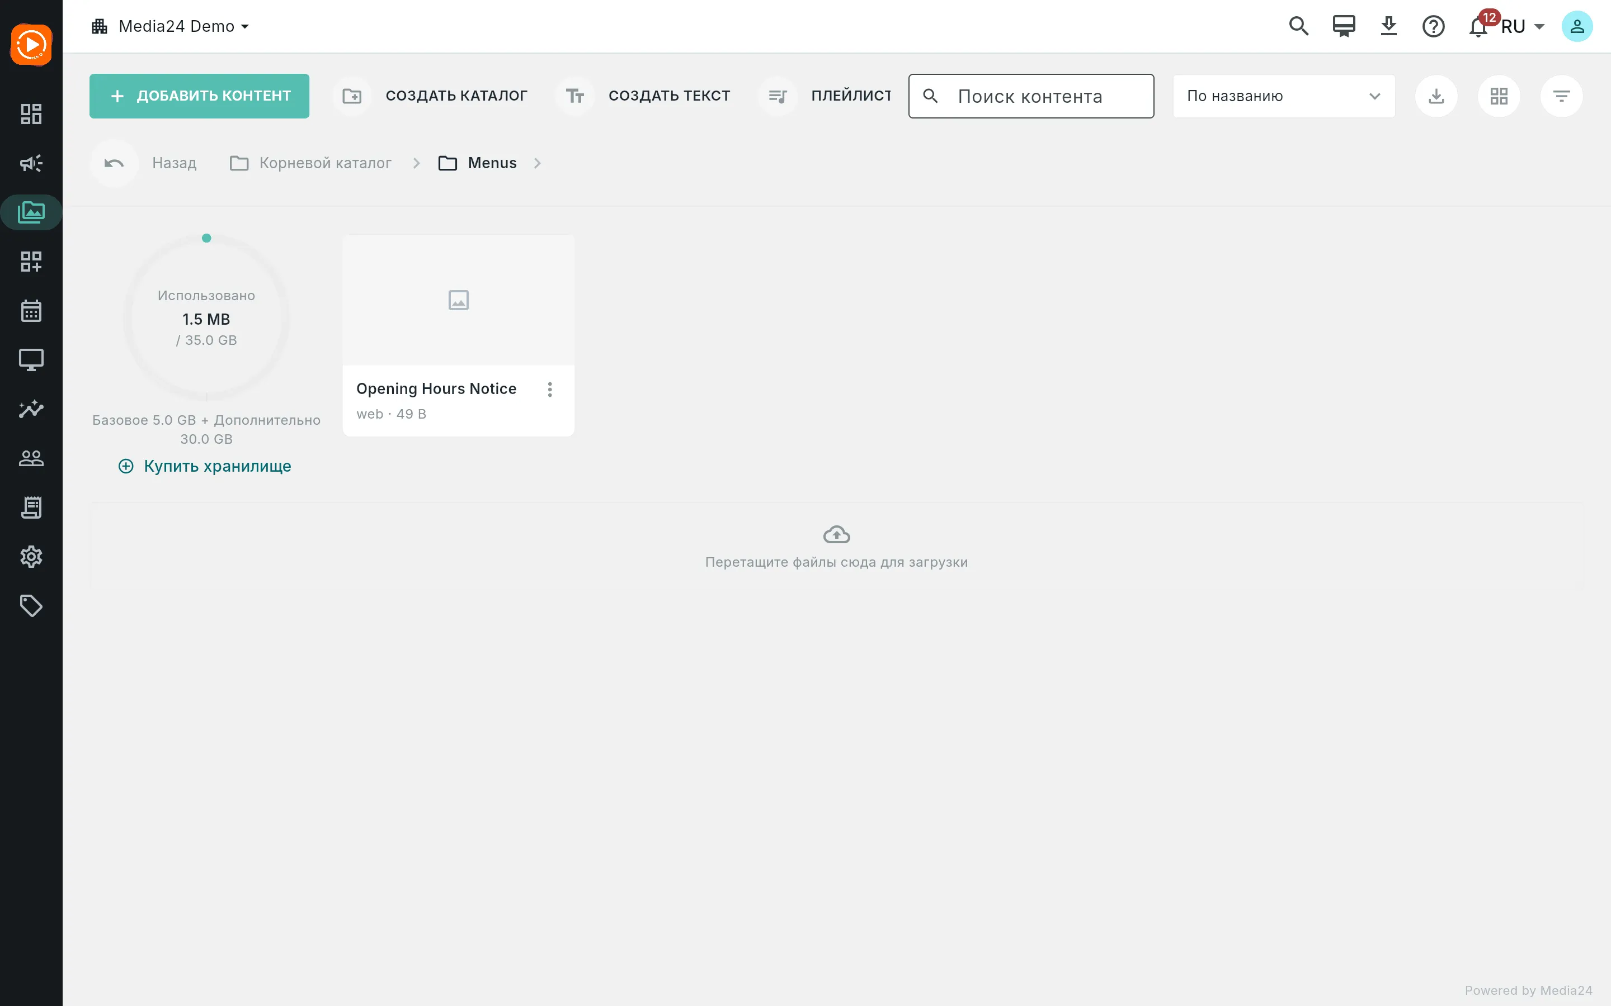The height and width of the screenshot is (1006, 1611).
Task: Open the tag icon in sidebar
Action: (x=31, y=605)
